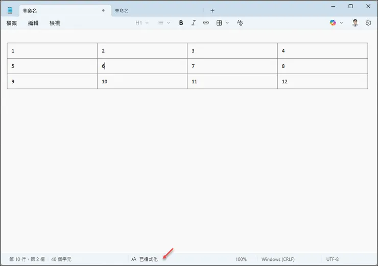378x266 pixels.
Task: Click table cell containing 1
Action: (52, 51)
